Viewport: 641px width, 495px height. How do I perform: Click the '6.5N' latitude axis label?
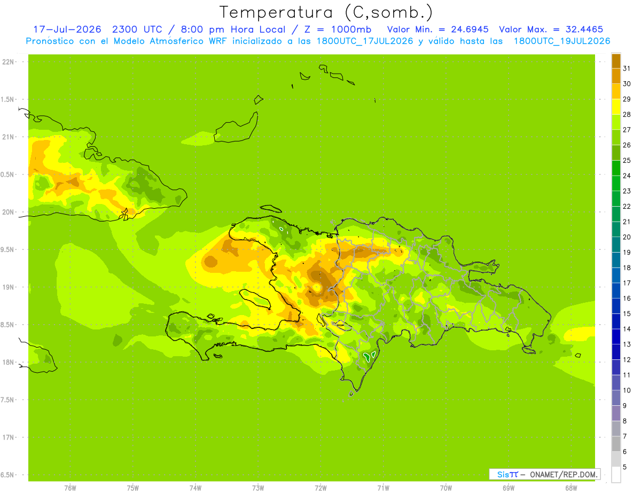tap(7, 475)
